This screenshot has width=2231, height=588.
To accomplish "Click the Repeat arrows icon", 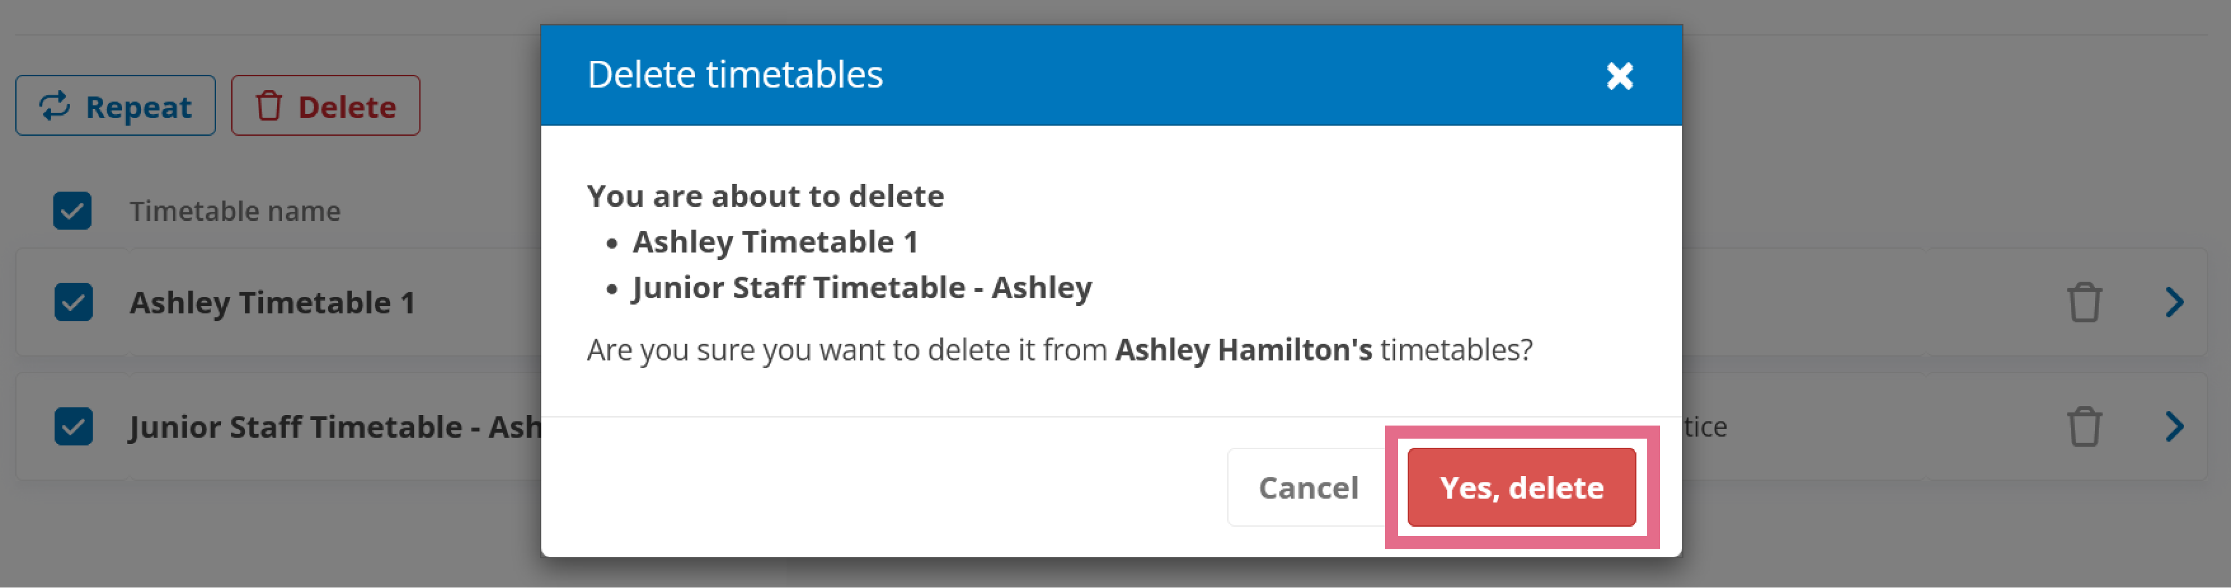I will click(x=54, y=106).
